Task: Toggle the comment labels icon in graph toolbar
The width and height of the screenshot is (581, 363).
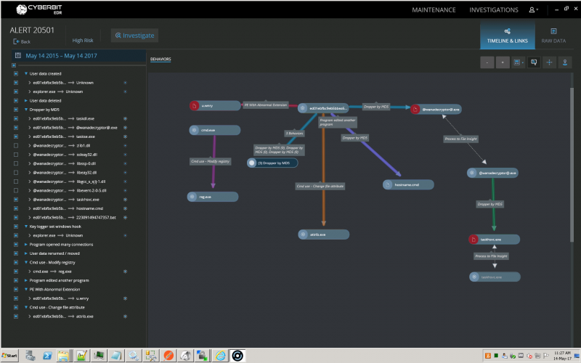Action: [534, 62]
